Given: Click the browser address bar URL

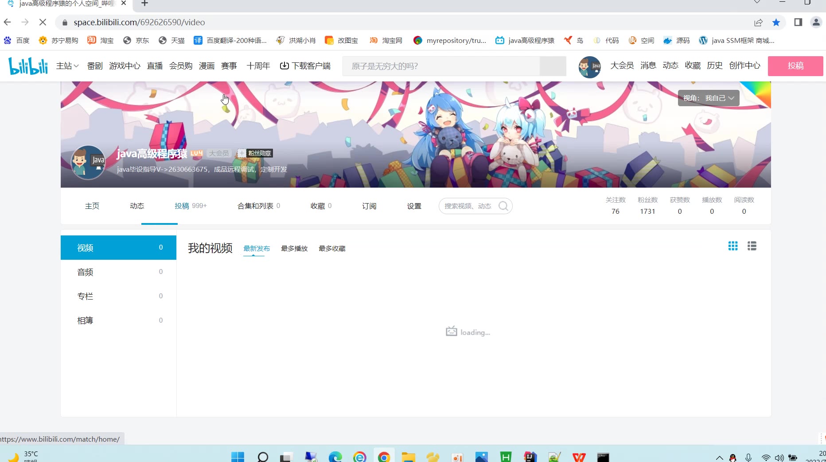Looking at the screenshot, I should point(139,22).
